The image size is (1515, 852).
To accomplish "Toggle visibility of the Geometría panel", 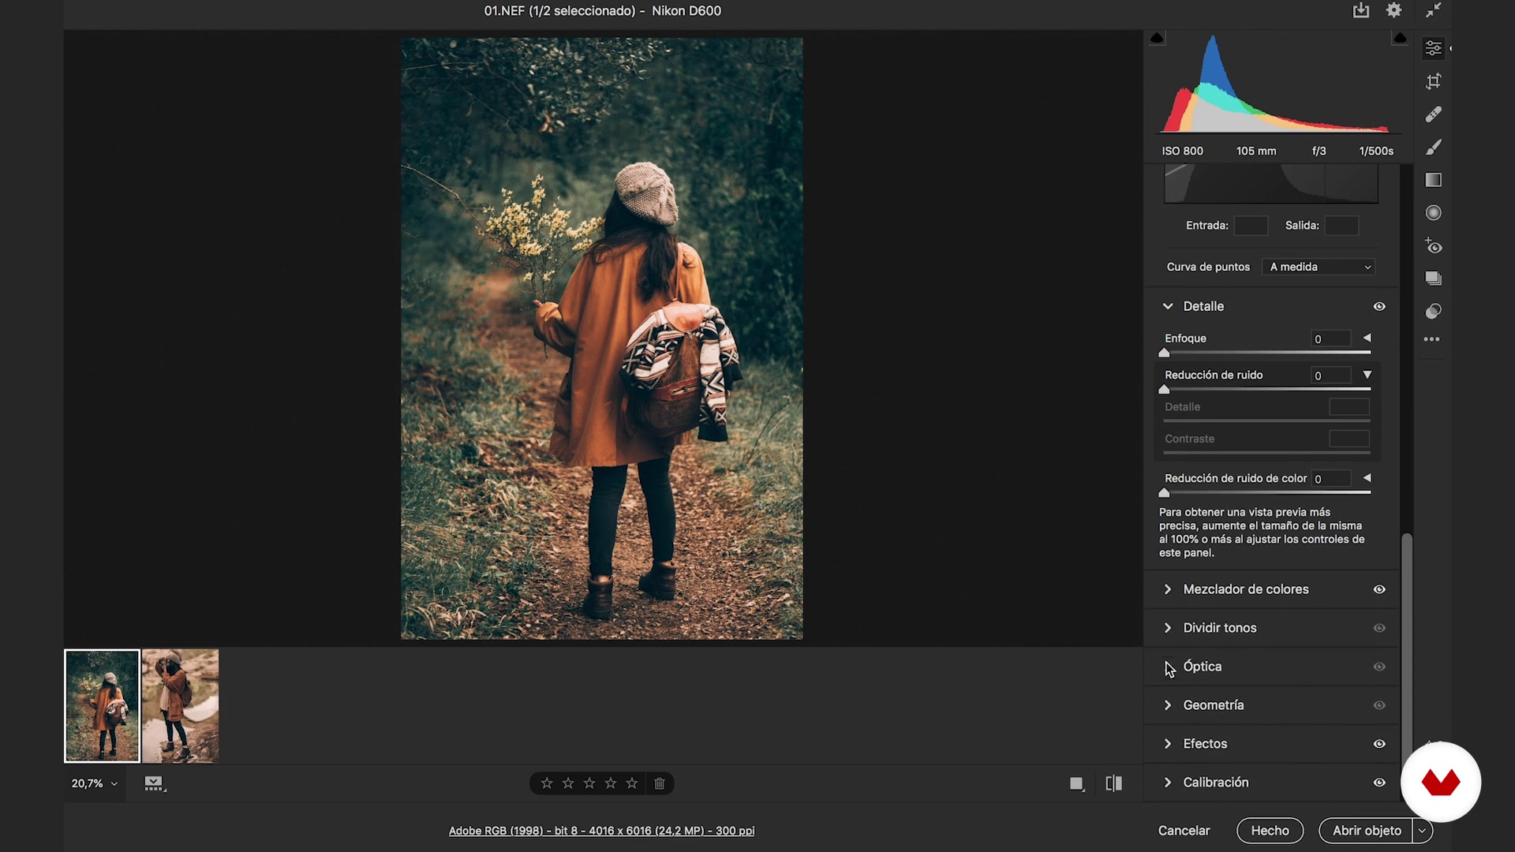I will coord(1379,705).
